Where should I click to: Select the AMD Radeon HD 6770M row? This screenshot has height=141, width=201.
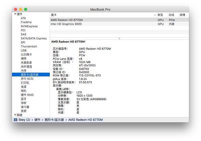click(x=119, y=20)
